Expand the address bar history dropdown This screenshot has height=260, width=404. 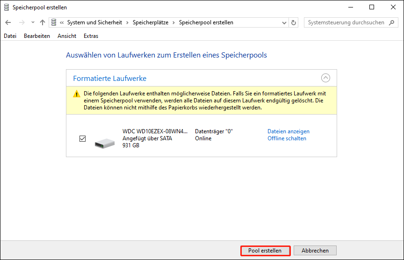pos(284,22)
